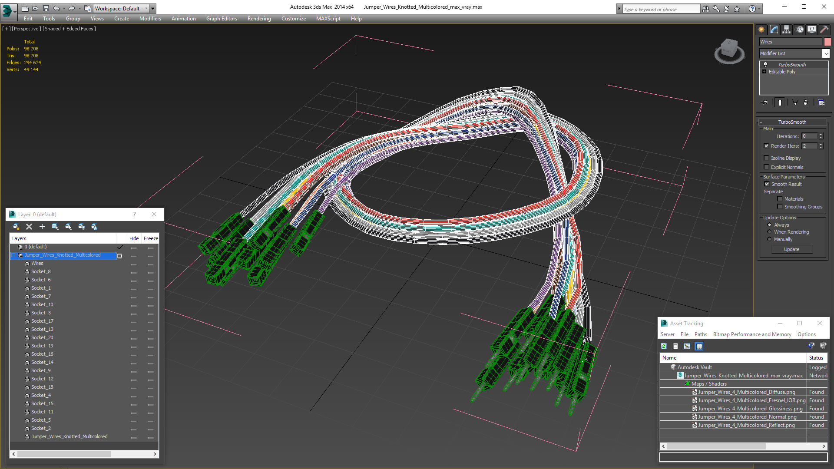Open the Paths menu in Asset Tracking
This screenshot has width=834, height=469.
point(700,334)
